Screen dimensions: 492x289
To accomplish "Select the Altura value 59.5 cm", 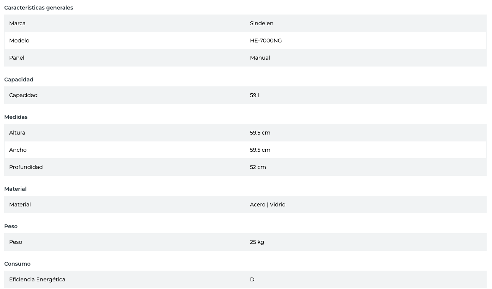I will (260, 133).
